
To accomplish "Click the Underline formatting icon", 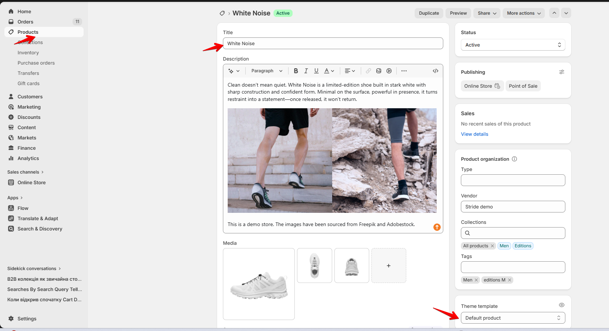I will 316,71.
